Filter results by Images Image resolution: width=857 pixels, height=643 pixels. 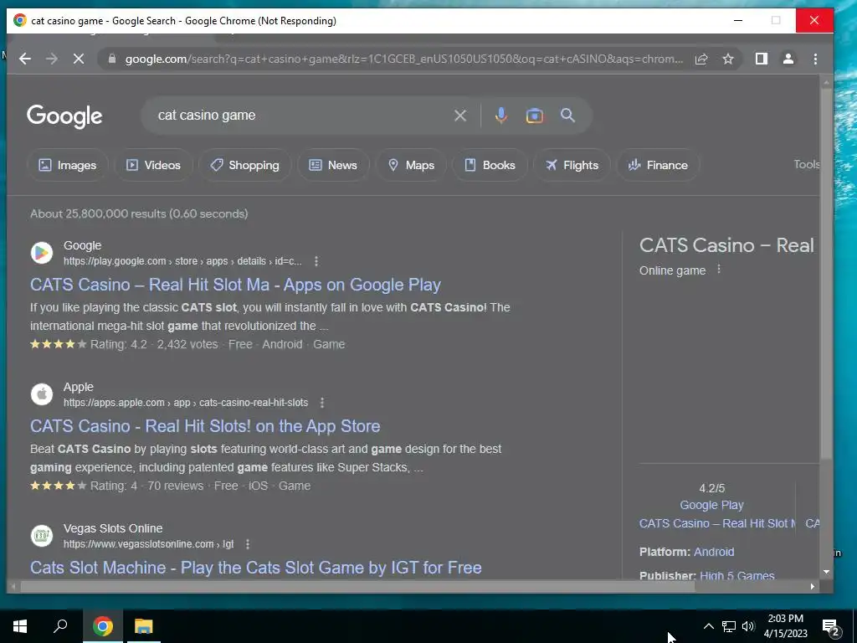click(x=68, y=165)
